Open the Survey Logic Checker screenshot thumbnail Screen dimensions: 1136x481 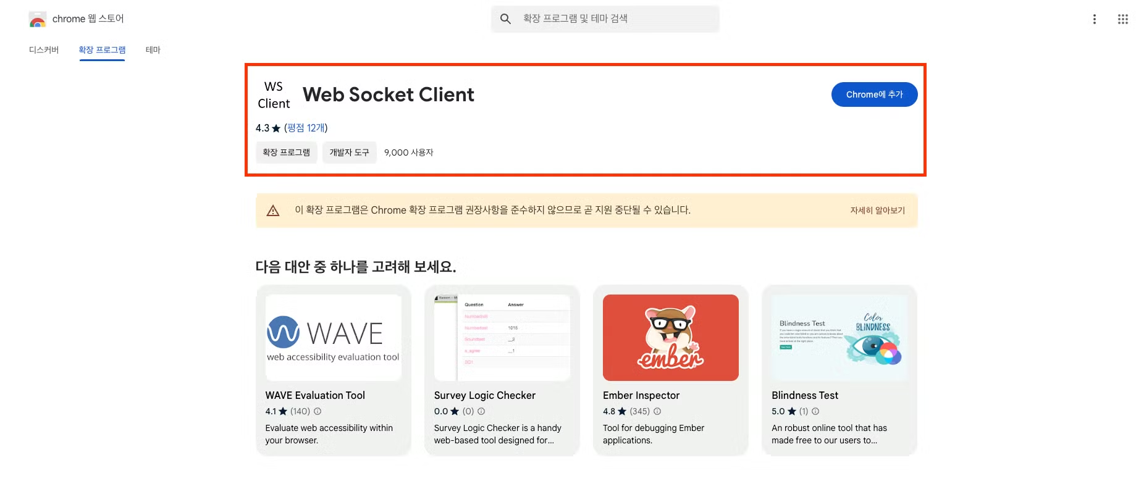coord(502,338)
